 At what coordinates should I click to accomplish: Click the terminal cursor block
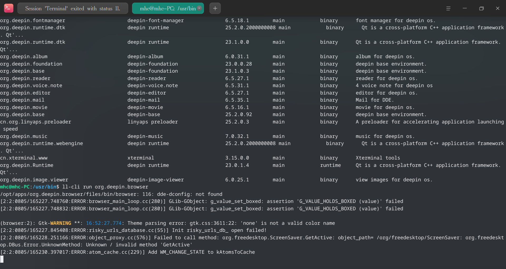(x=2, y=259)
